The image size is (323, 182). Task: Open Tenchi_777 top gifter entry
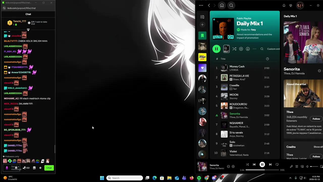click(x=17, y=23)
